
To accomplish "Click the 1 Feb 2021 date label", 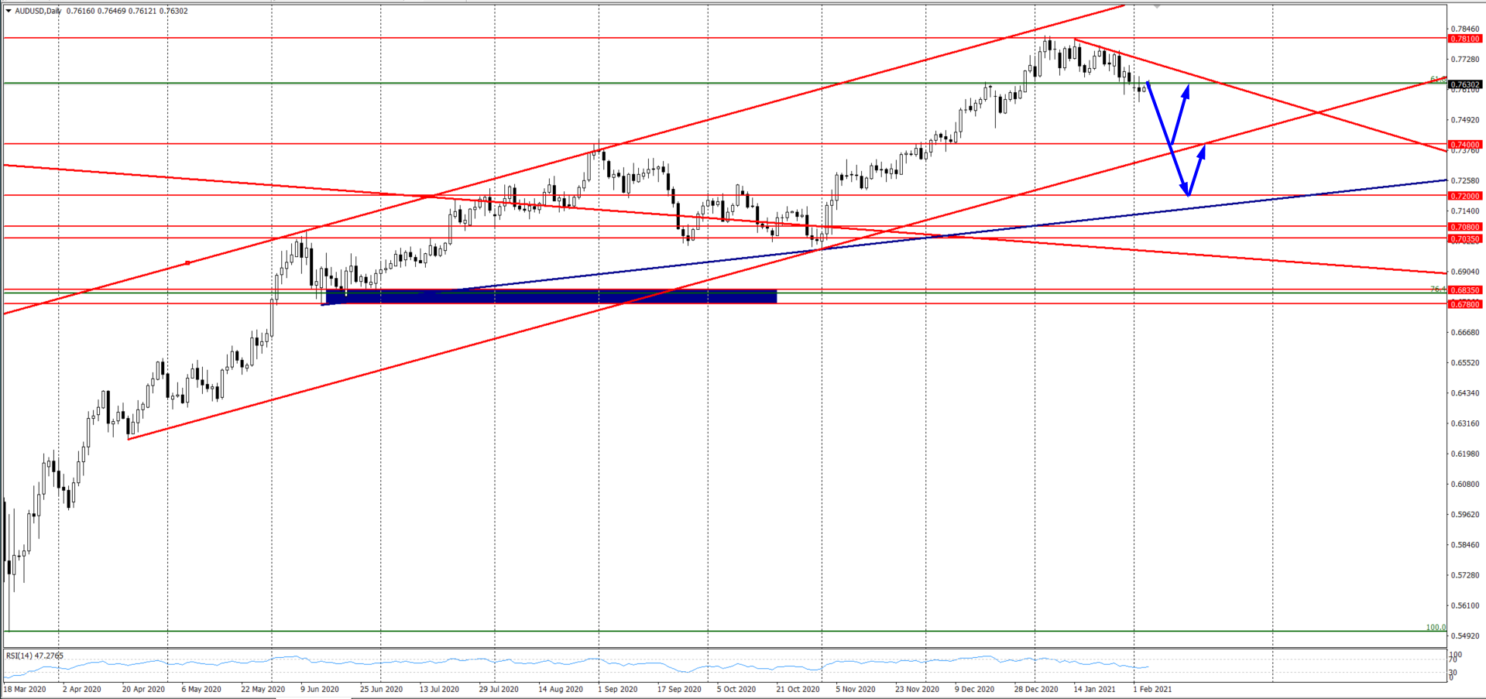I will (1152, 689).
